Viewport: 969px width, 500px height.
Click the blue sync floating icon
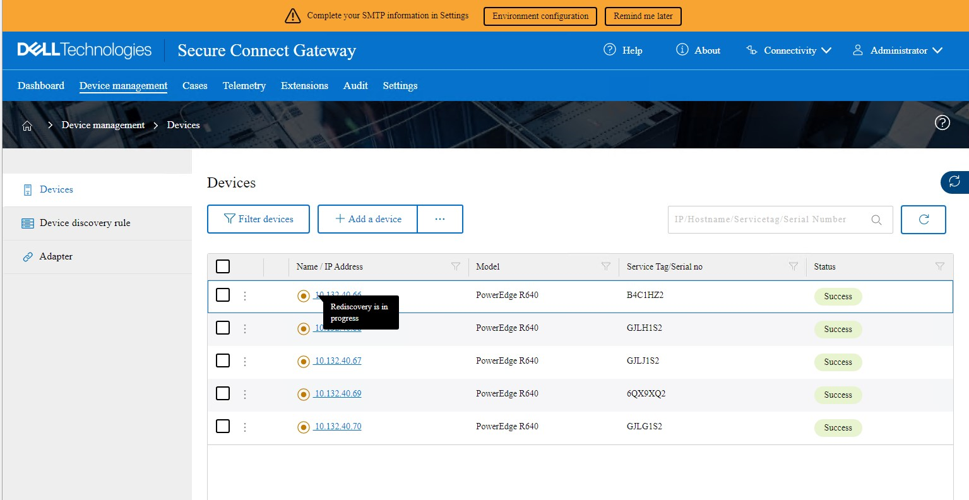click(954, 182)
